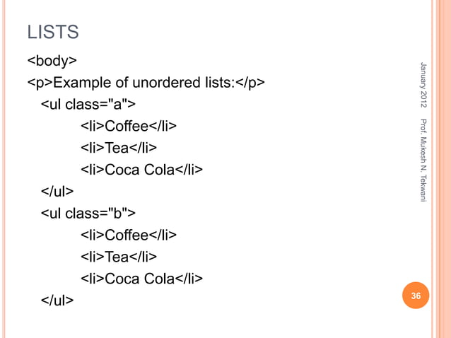Click the closing </p> tag

pyautogui.click(x=250, y=83)
